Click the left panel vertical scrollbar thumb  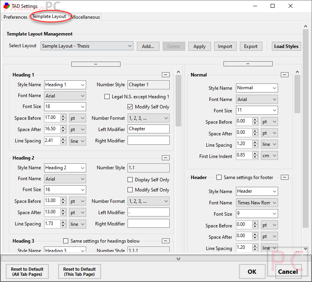[x=179, y=101]
